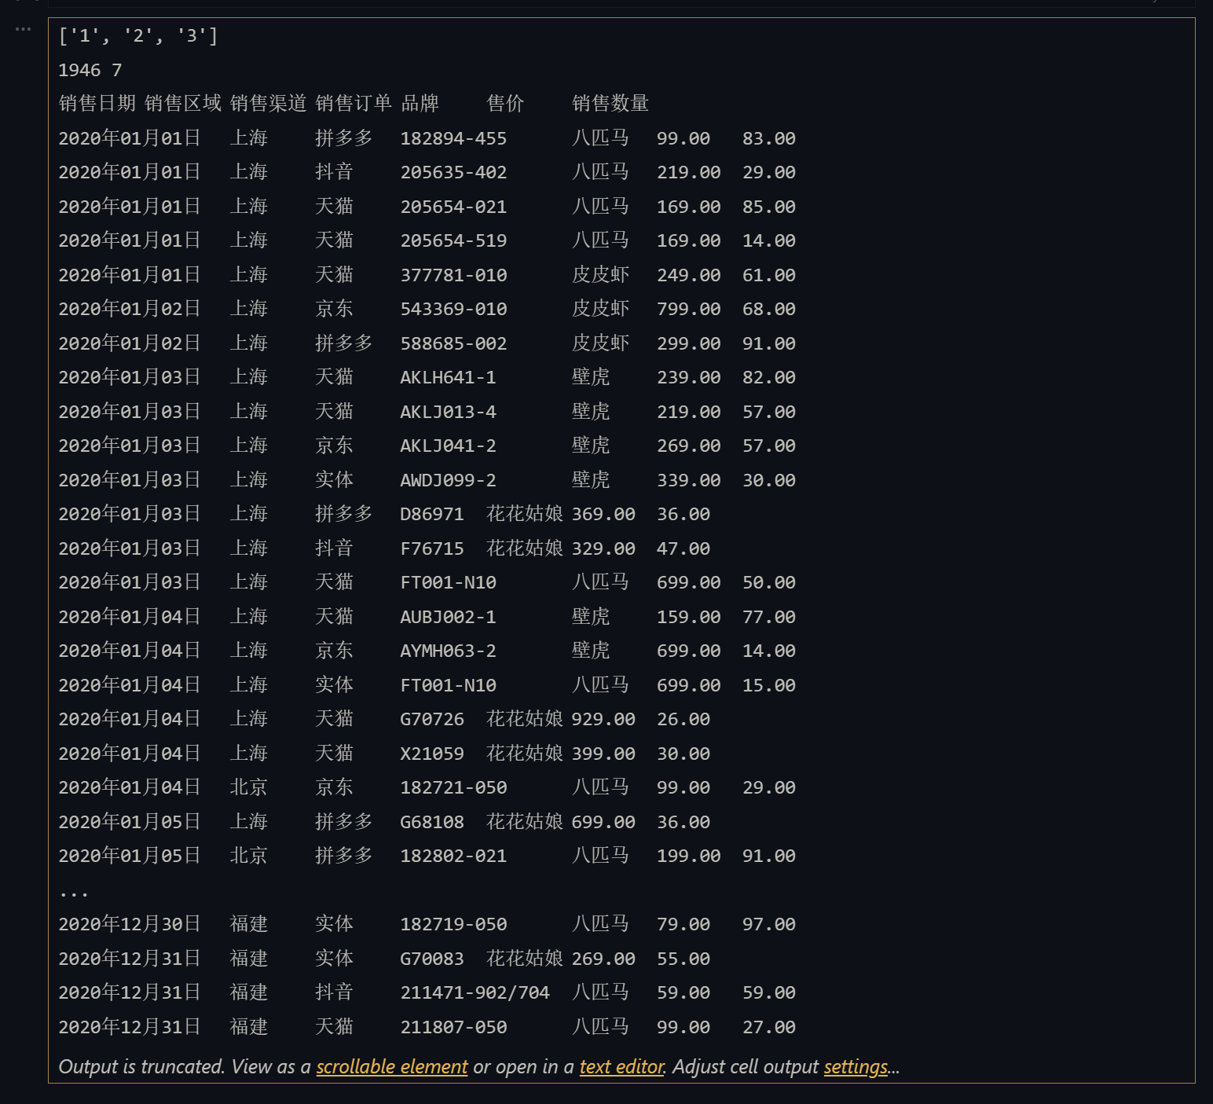Open the 'scrollable element' link

tap(391, 1066)
